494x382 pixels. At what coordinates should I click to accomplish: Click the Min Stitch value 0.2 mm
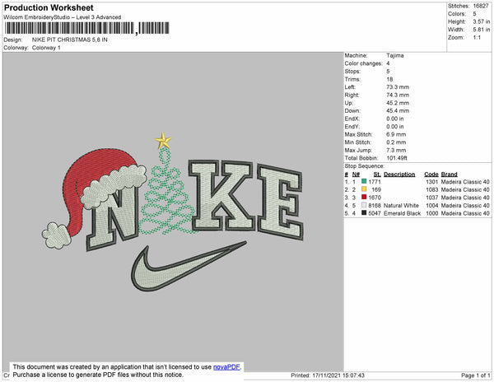coord(396,142)
